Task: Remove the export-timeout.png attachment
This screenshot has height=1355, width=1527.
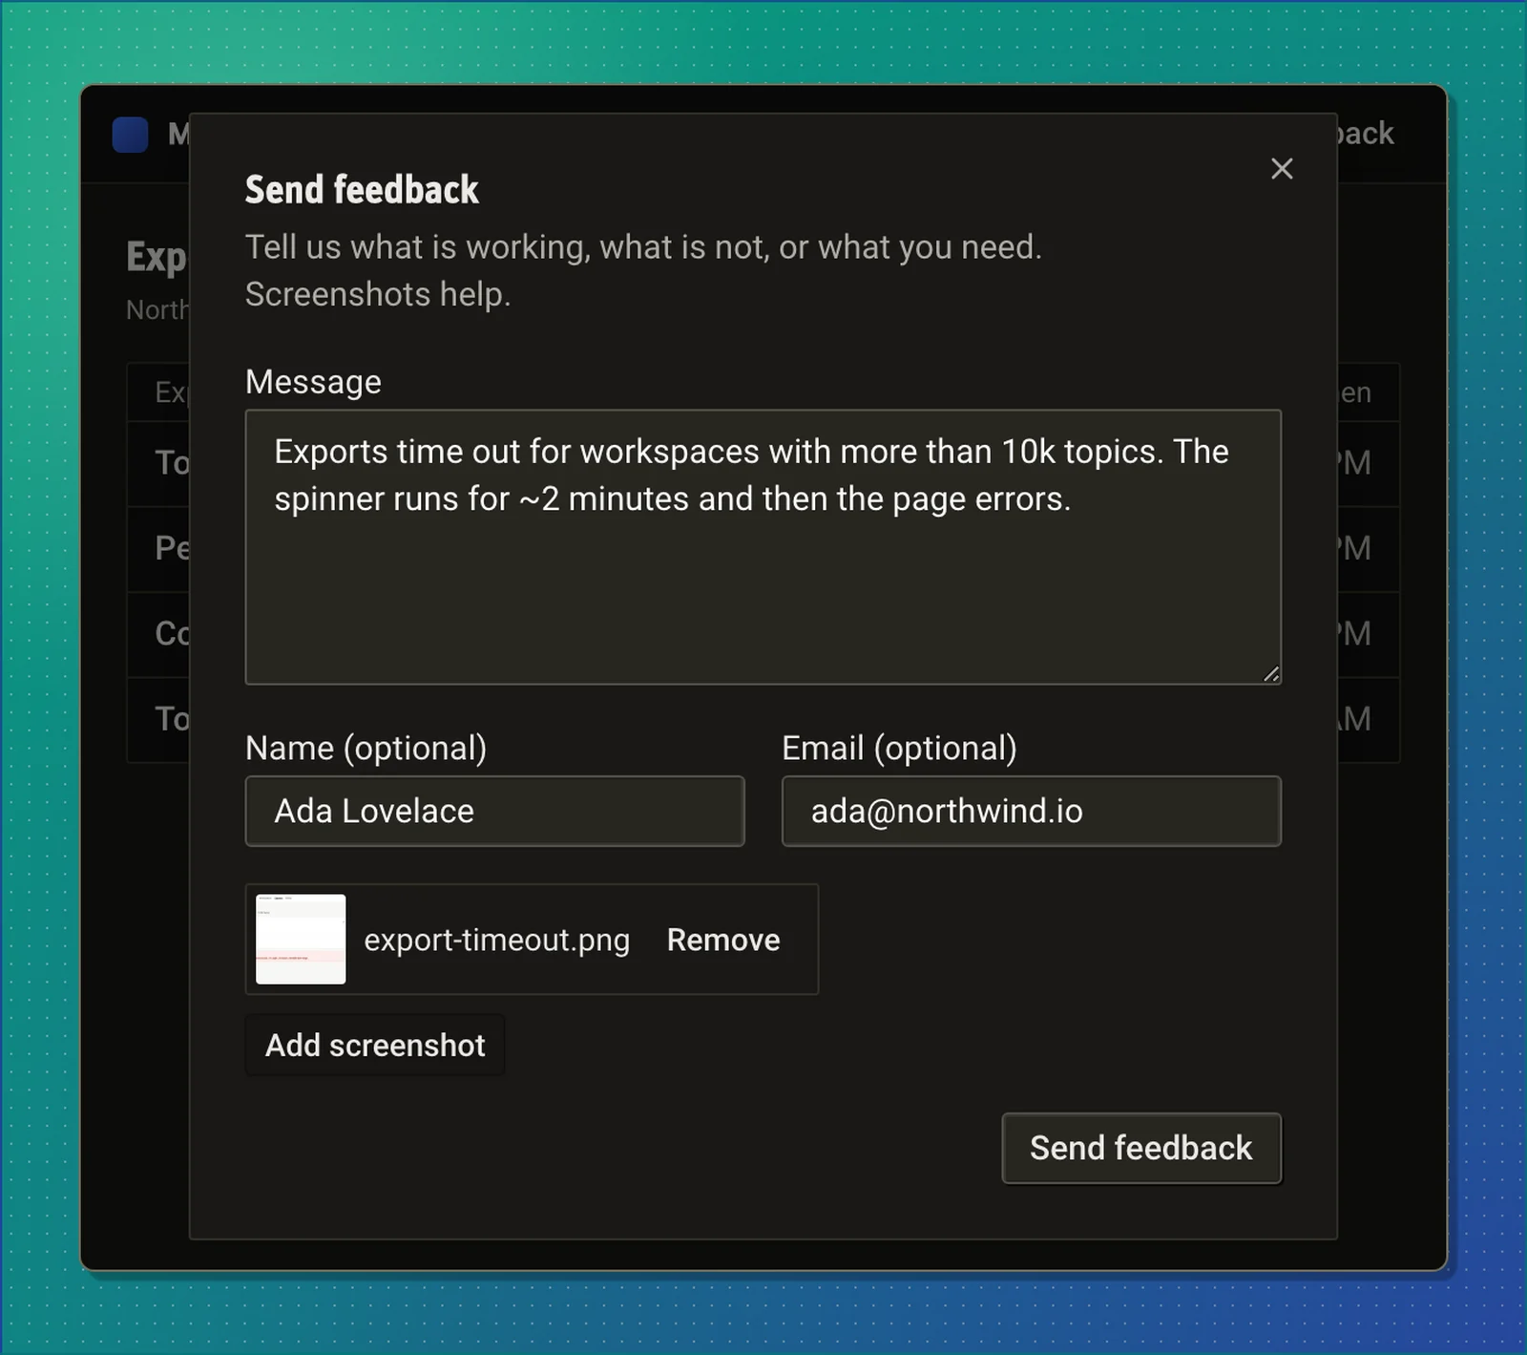Action: tap(723, 940)
